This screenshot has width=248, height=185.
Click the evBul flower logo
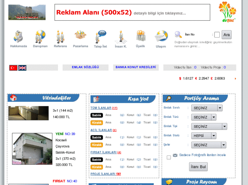coord(228,12)
